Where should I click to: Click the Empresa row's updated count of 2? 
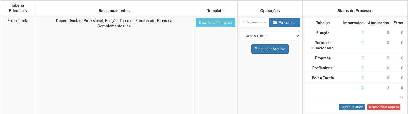pos(388,58)
